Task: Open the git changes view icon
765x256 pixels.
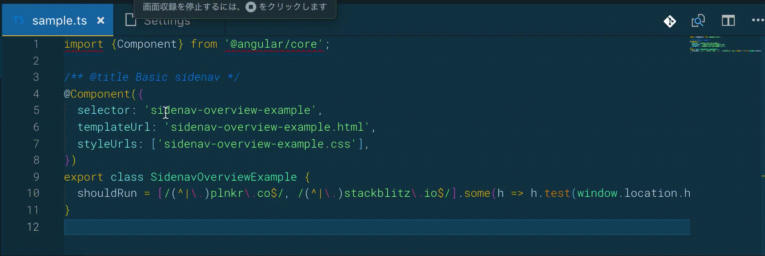Action: (670, 21)
